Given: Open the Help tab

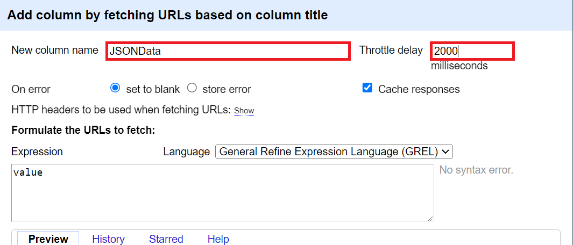Looking at the screenshot, I should 218,239.
